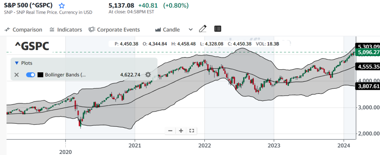Open the Comparison tool
The image size is (380, 155).
[23, 30]
